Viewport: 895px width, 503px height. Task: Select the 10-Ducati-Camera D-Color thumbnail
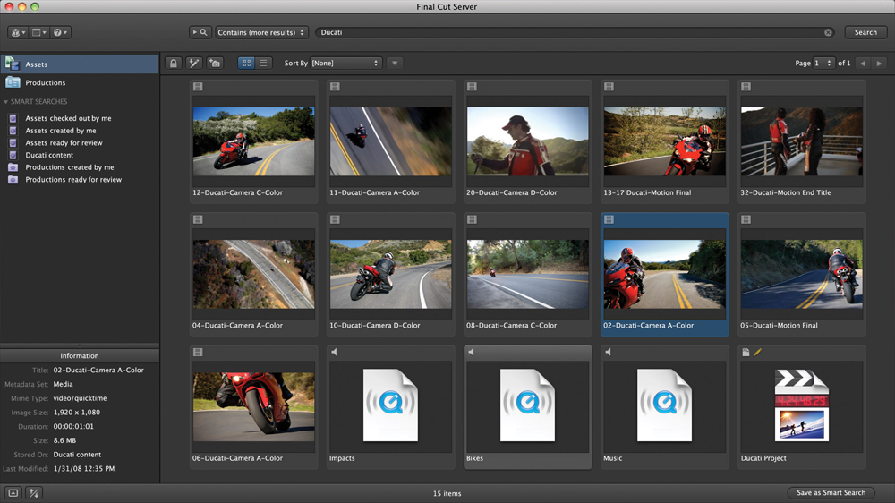click(390, 274)
